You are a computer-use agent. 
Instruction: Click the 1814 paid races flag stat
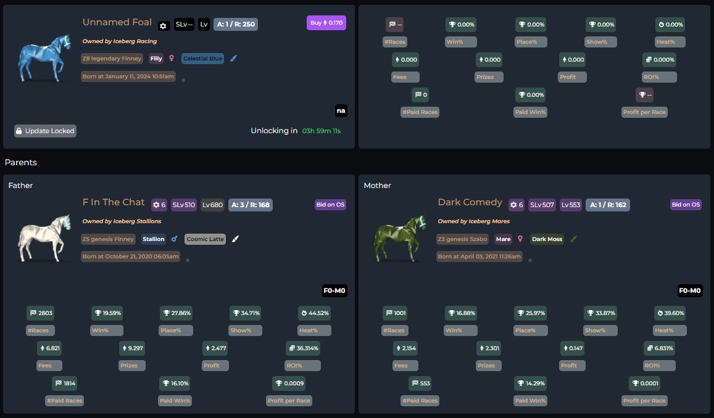pos(65,383)
